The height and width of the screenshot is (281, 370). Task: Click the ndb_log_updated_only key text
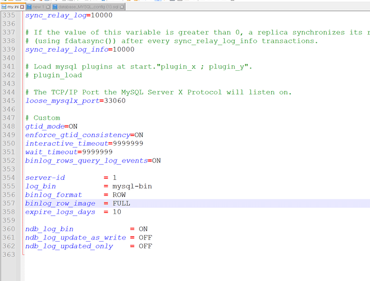coord(69,246)
